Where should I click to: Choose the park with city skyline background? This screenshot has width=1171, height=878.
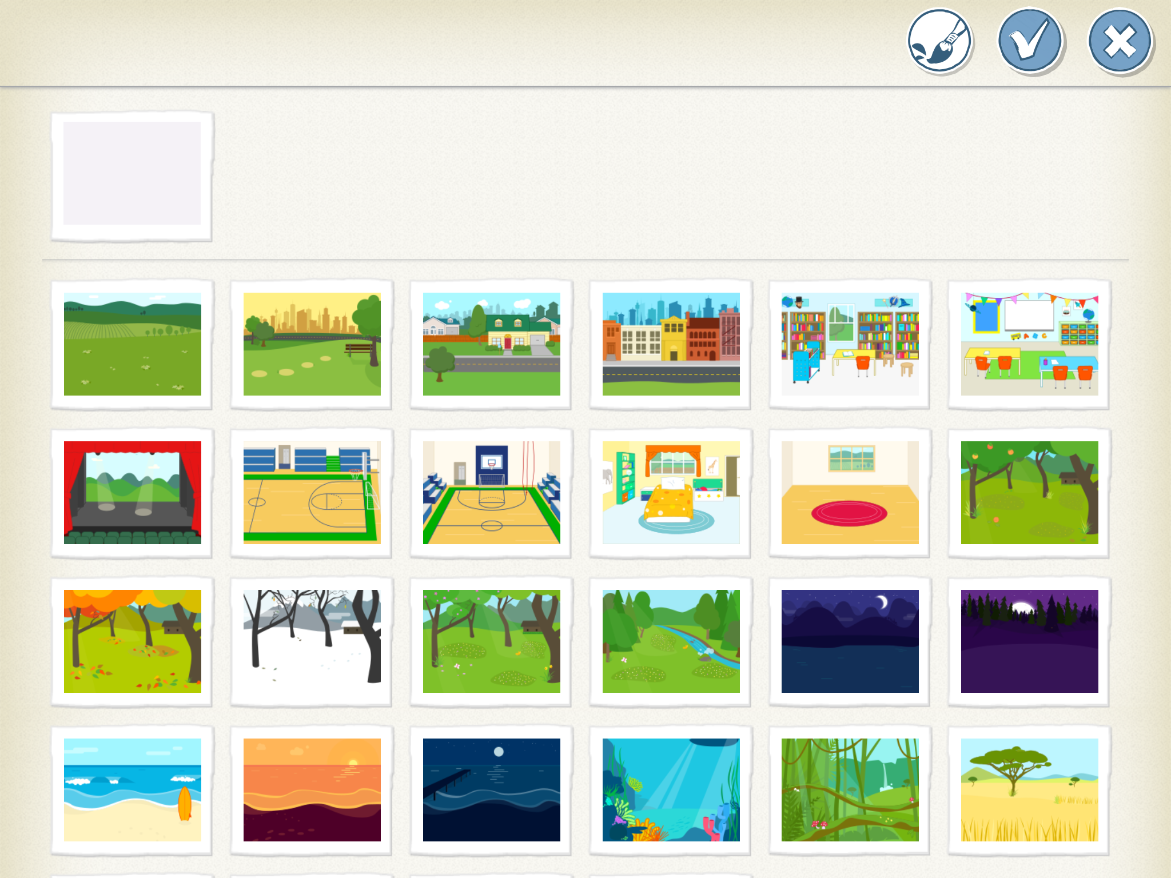click(x=312, y=344)
